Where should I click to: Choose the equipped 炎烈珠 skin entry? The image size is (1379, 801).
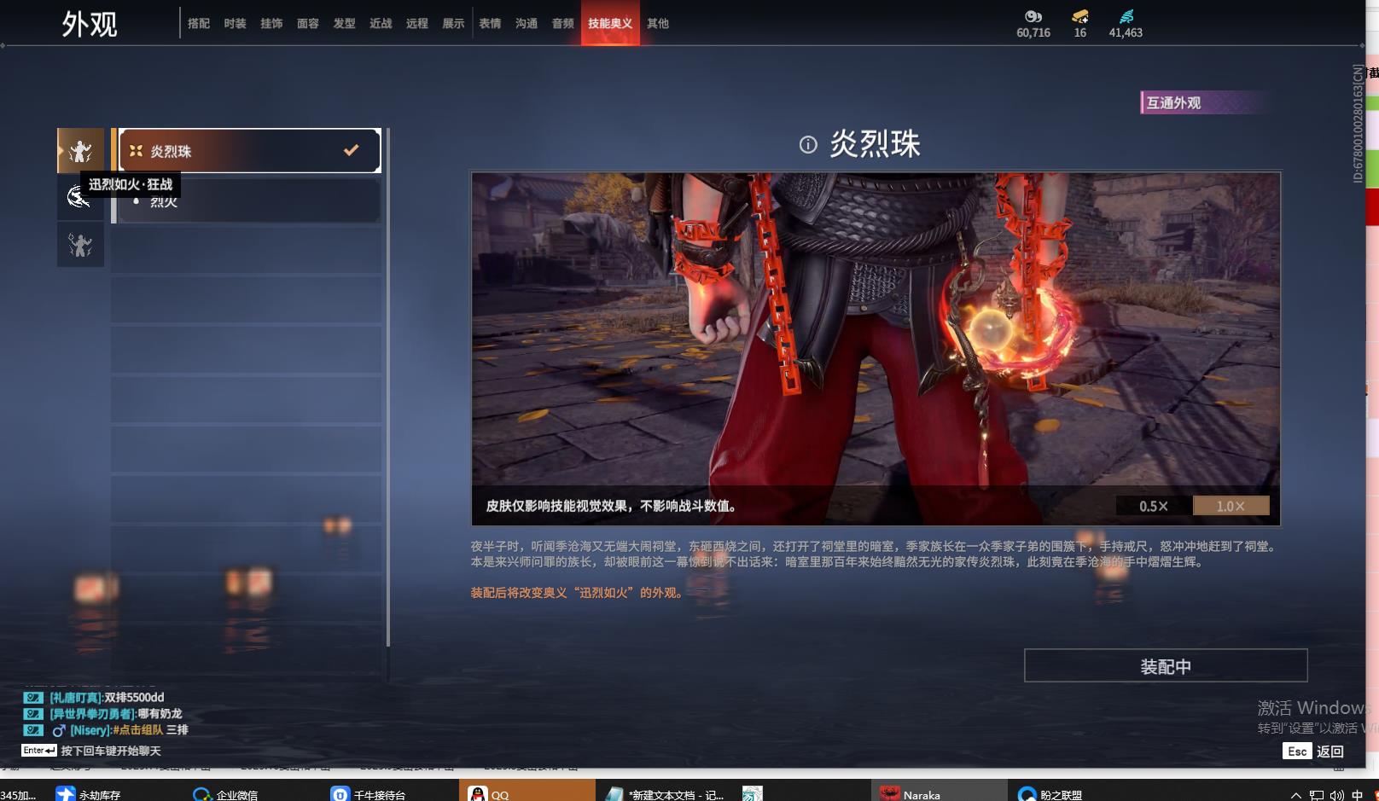tap(249, 151)
